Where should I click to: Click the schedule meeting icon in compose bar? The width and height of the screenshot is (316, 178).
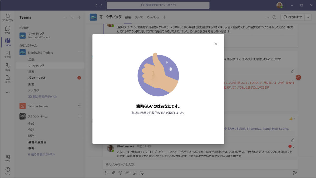[142, 173]
